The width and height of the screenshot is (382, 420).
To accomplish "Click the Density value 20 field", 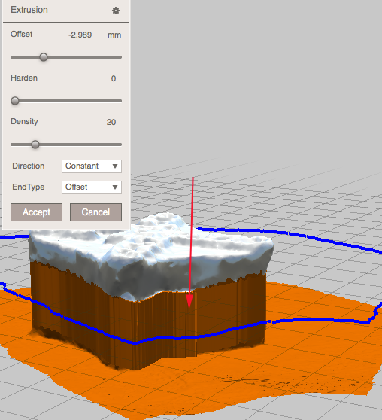I will 111,122.
